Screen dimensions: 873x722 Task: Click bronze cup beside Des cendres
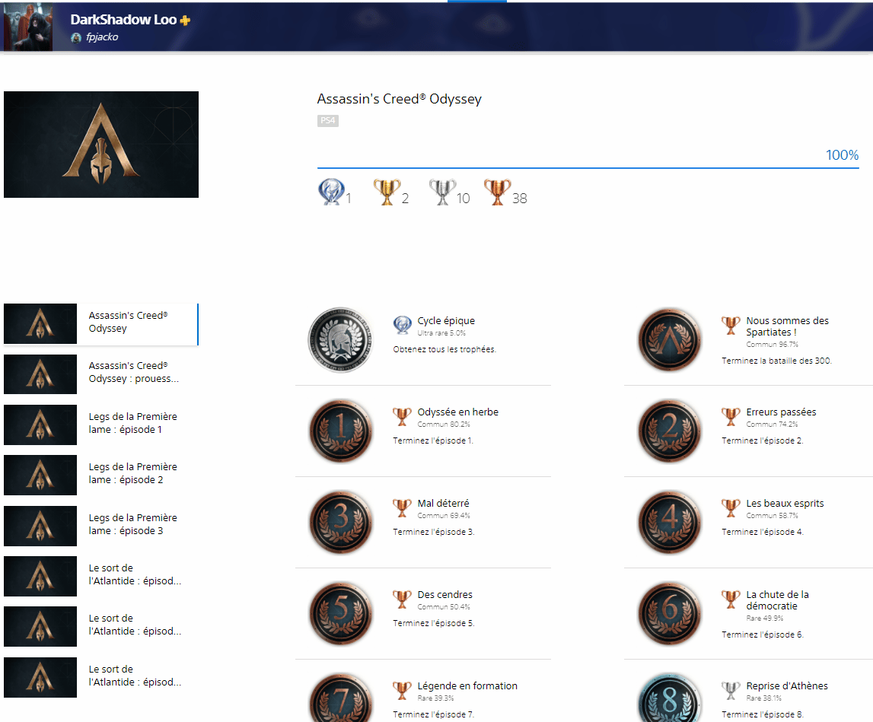(402, 599)
